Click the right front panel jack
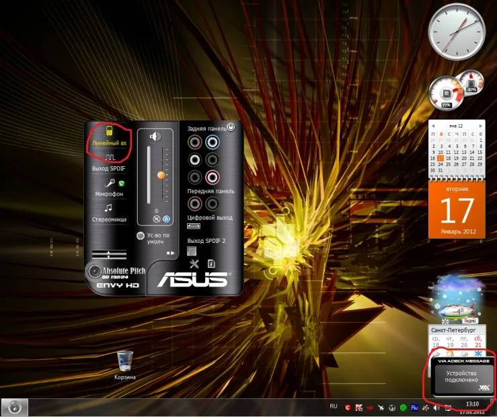 click(212, 203)
